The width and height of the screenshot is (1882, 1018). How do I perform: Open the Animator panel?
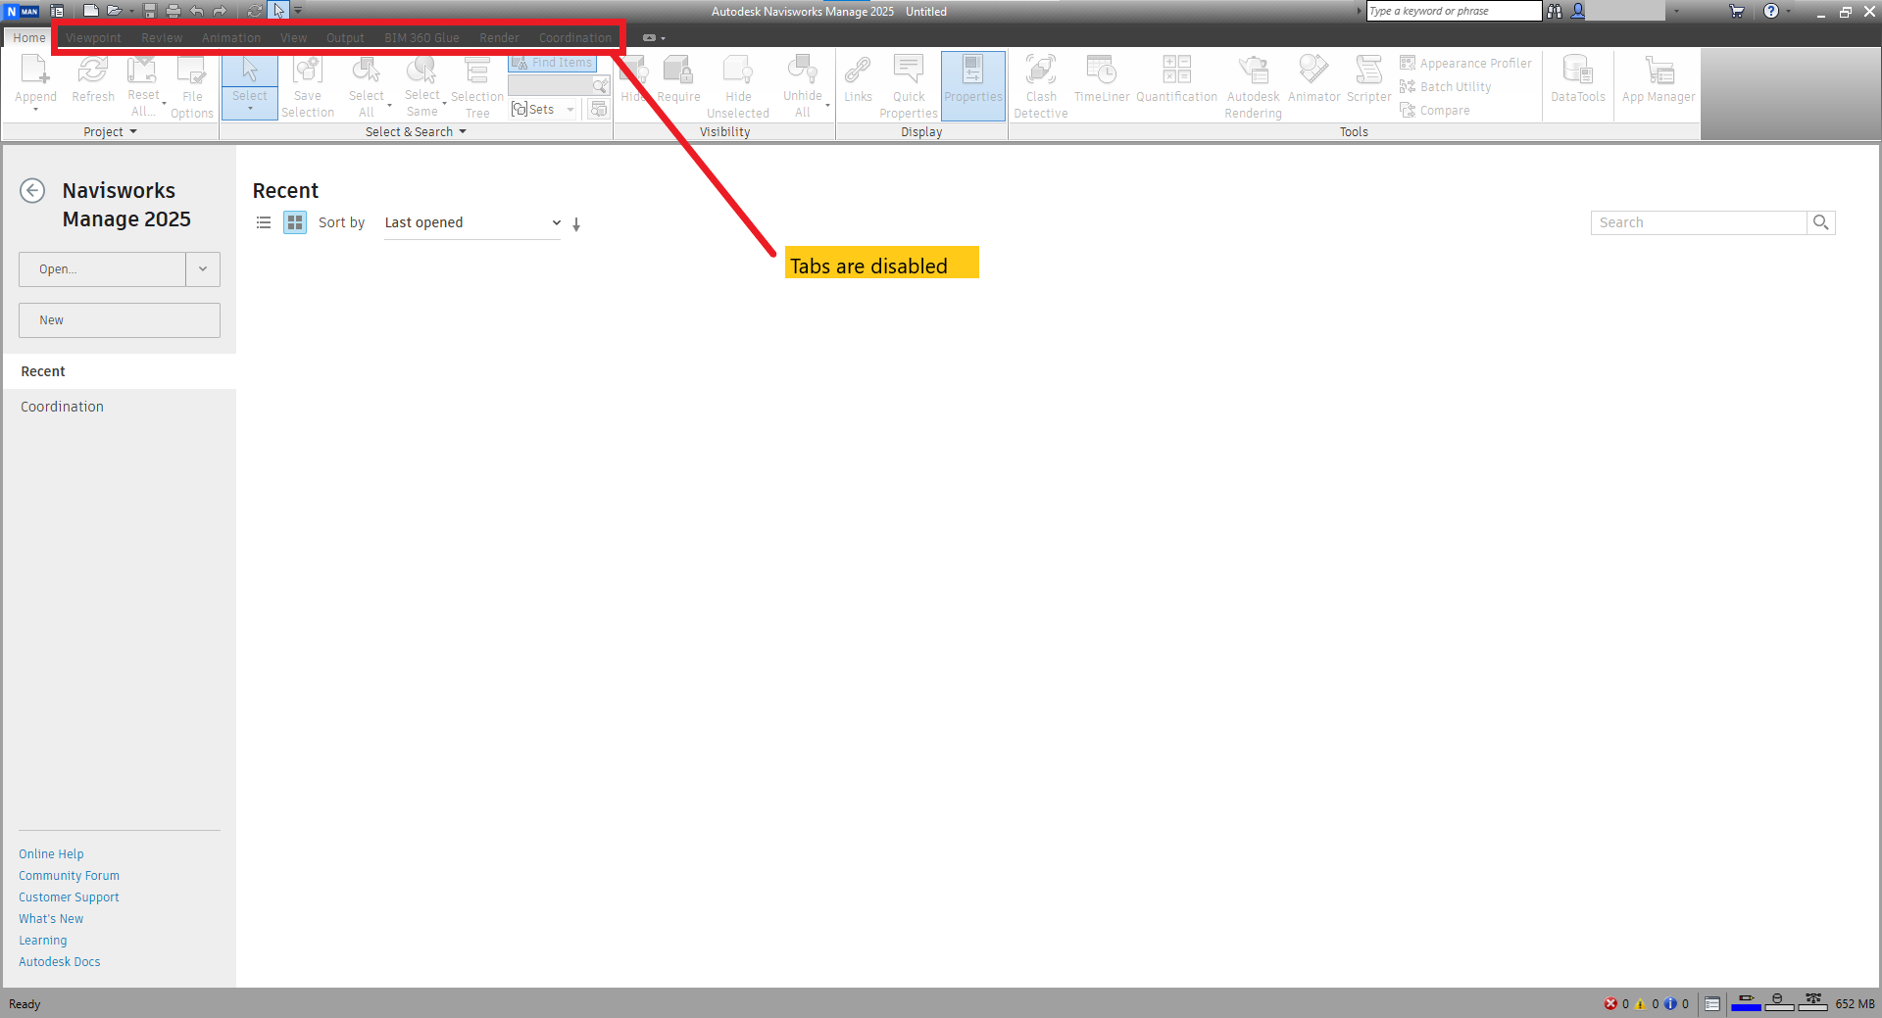(x=1313, y=83)
